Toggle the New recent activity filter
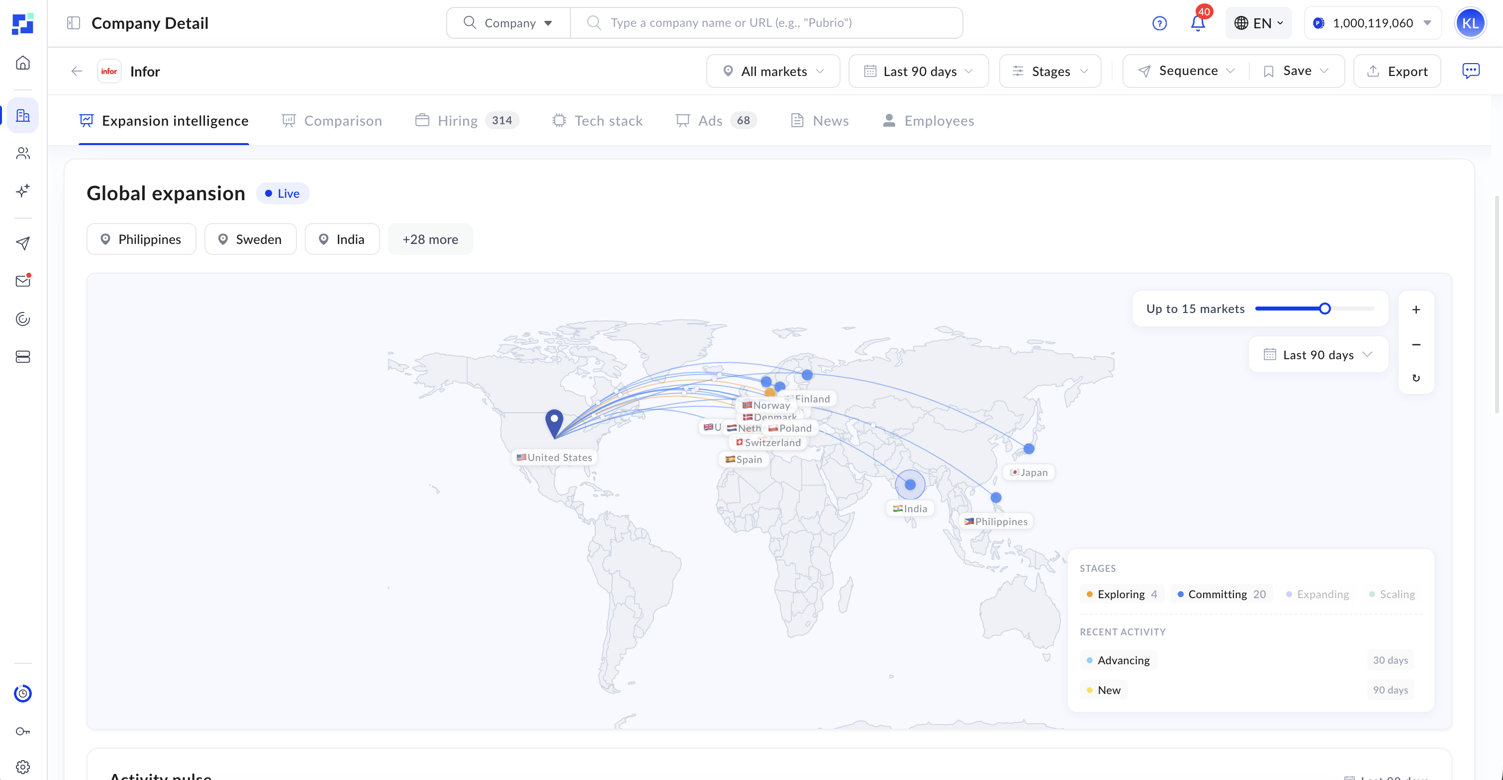1503x780 pixels. (x=1103, y=690)
